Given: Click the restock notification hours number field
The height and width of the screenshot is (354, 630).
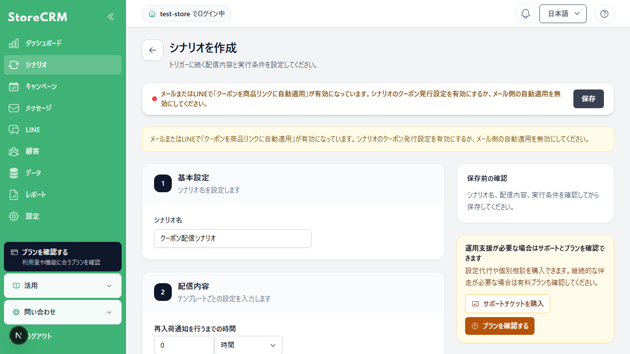Looking at the screenshot, I should [x=184, y=345].
